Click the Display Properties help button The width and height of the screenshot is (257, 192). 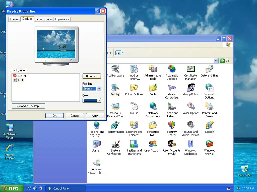pyautogui.click(x=97, y=11)
